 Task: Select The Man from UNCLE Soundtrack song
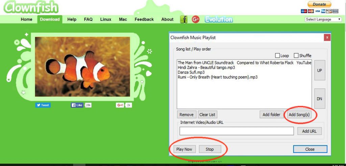(244, 63)
